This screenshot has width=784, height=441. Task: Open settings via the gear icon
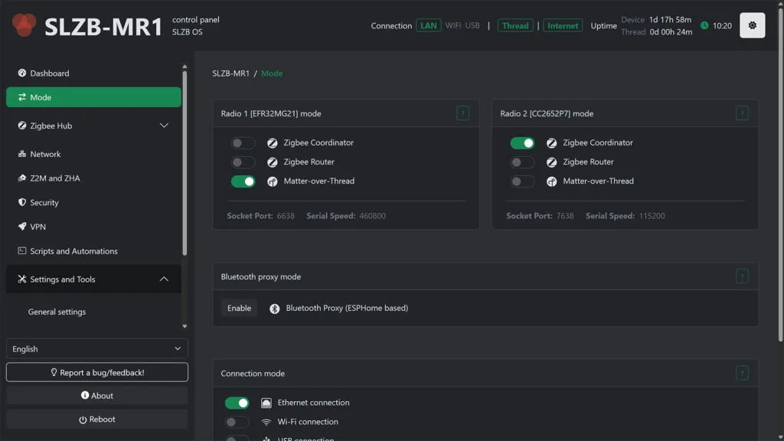[x=752, y=25]
